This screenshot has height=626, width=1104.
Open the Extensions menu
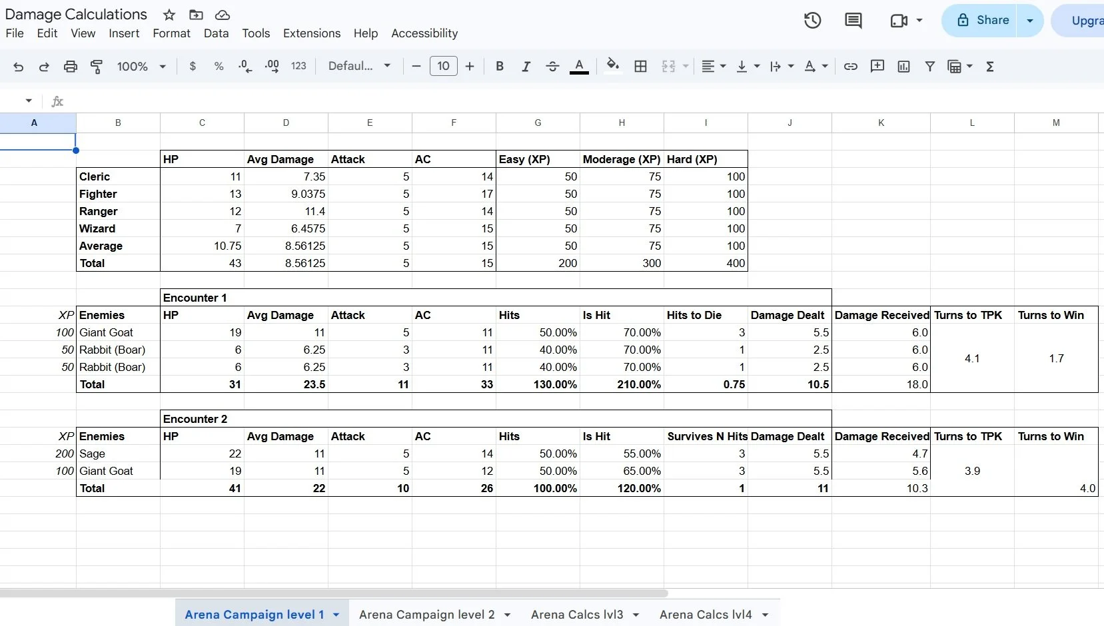(x=312, y=33)
